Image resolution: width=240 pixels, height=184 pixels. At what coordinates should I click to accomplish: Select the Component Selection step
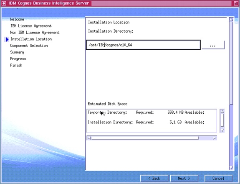29,46
